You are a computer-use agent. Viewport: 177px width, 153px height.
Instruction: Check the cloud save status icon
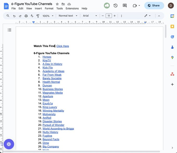point(69,4)
